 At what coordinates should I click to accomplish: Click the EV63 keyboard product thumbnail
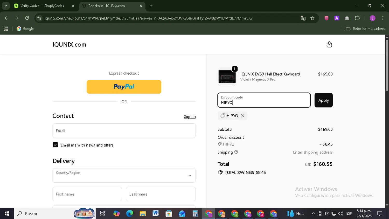[x=227, y=77]
